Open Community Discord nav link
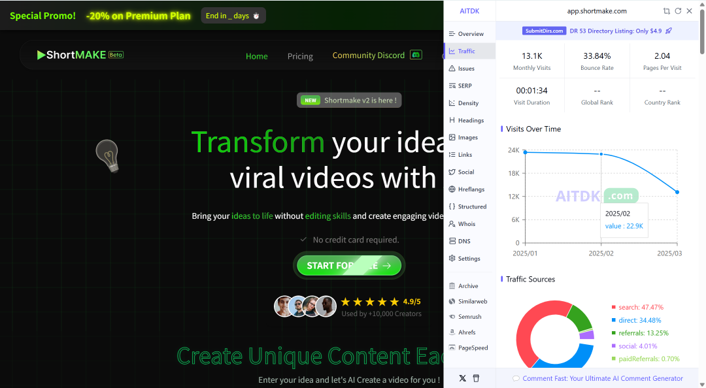Screen dimensions: 706x388 (368, 56)
